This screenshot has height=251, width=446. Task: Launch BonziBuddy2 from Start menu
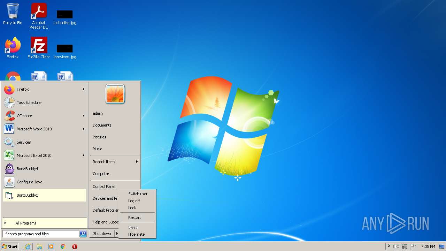[x=45, y=195]
